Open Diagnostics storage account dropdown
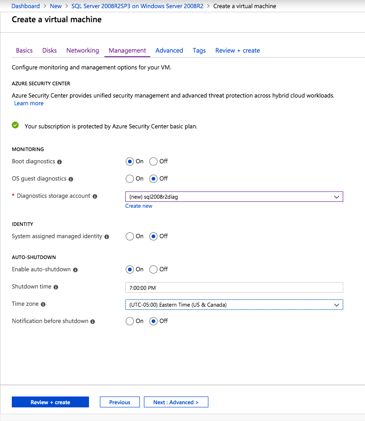 pyautogui.click(x=234, y=197)
